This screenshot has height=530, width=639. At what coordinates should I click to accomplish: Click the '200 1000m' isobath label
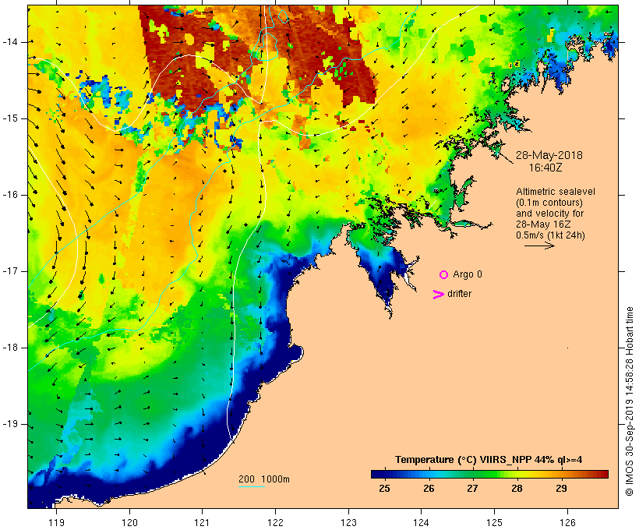click(264, 479)
